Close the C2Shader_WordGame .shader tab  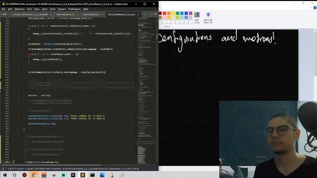click(x=51, y=14)
